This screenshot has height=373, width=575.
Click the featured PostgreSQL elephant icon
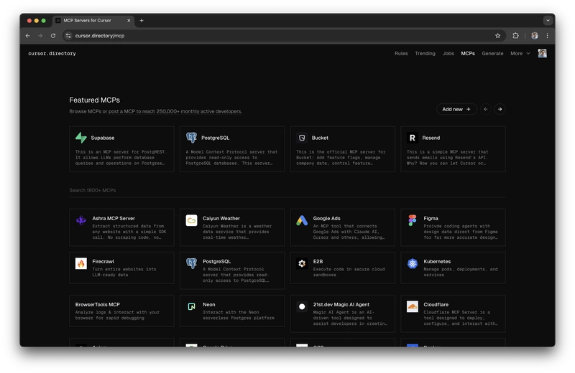pyautogui.click(x=191, y=138)
